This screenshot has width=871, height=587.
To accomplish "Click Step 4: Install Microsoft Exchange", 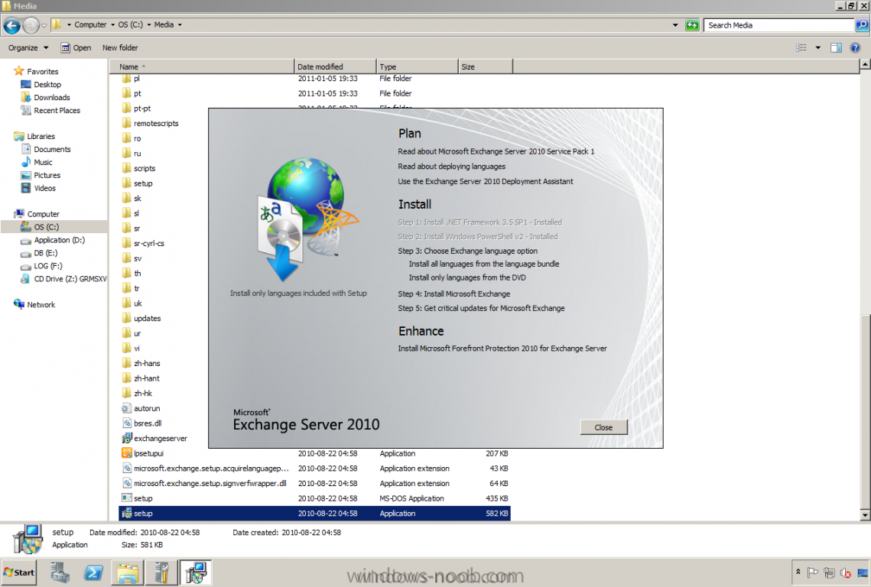I will click(x=453, y=293).
